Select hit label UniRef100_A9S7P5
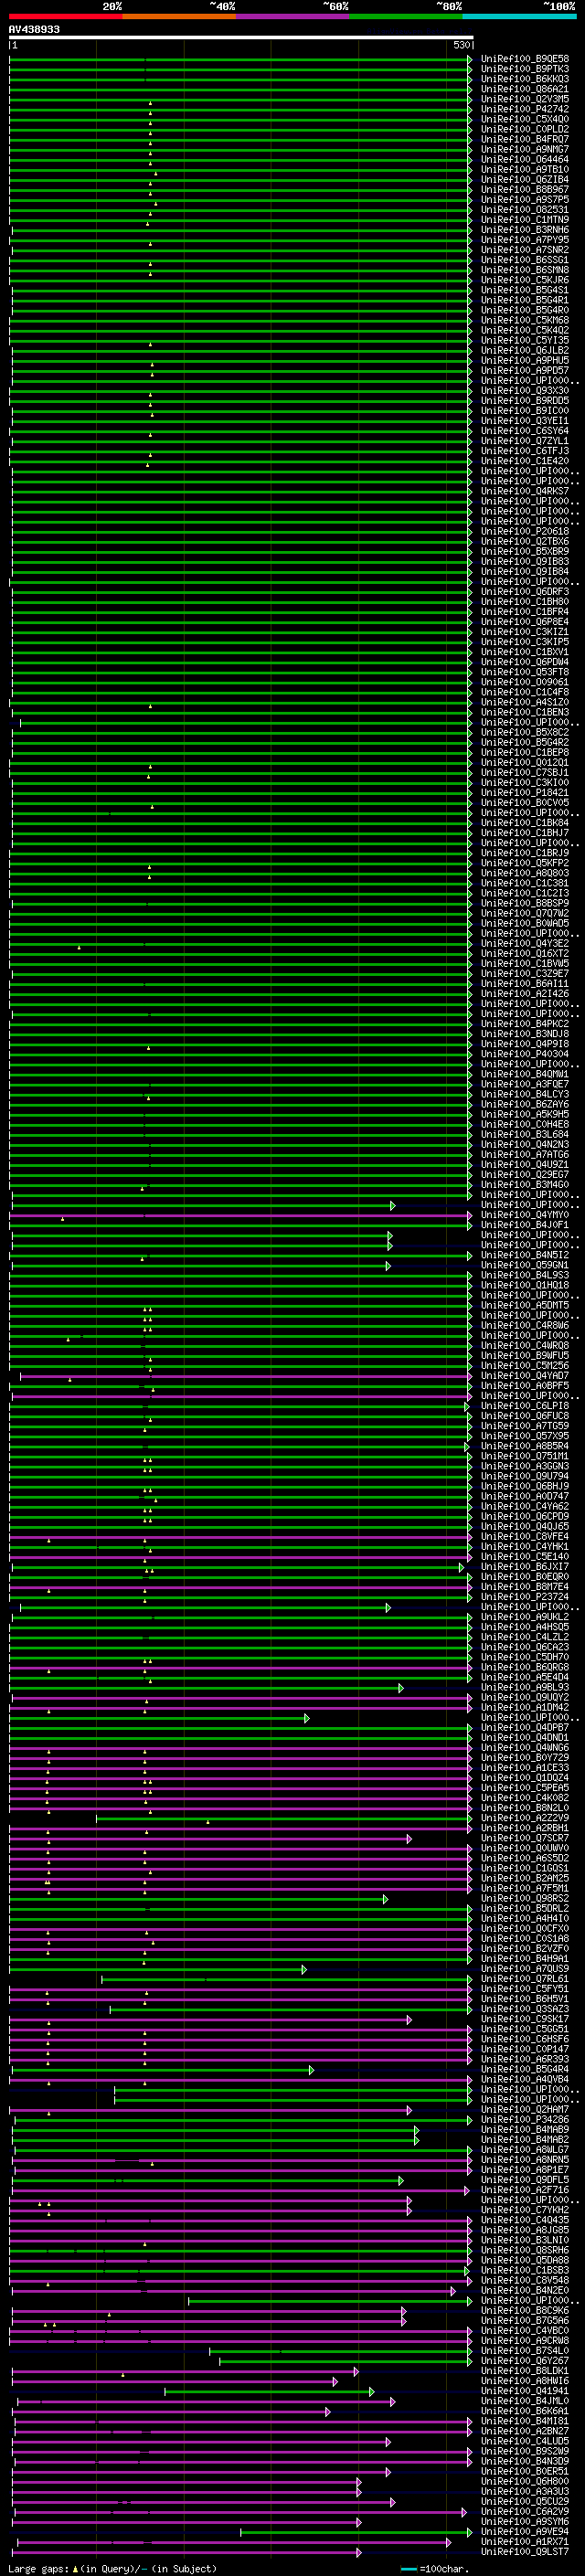This screenshot has width=585, height=2576. tap(525, 199)
